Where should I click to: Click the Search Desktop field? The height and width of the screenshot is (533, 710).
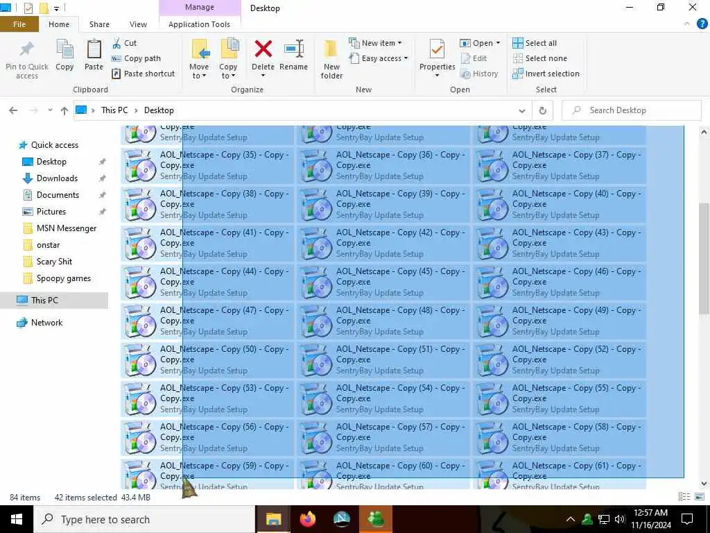click(632, 110)
